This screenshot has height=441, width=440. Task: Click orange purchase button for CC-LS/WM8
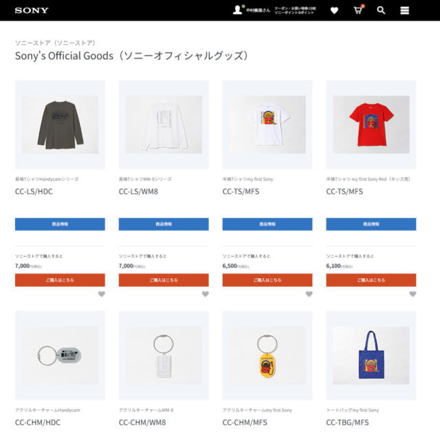pyautogui.click(x=164, y=280)
